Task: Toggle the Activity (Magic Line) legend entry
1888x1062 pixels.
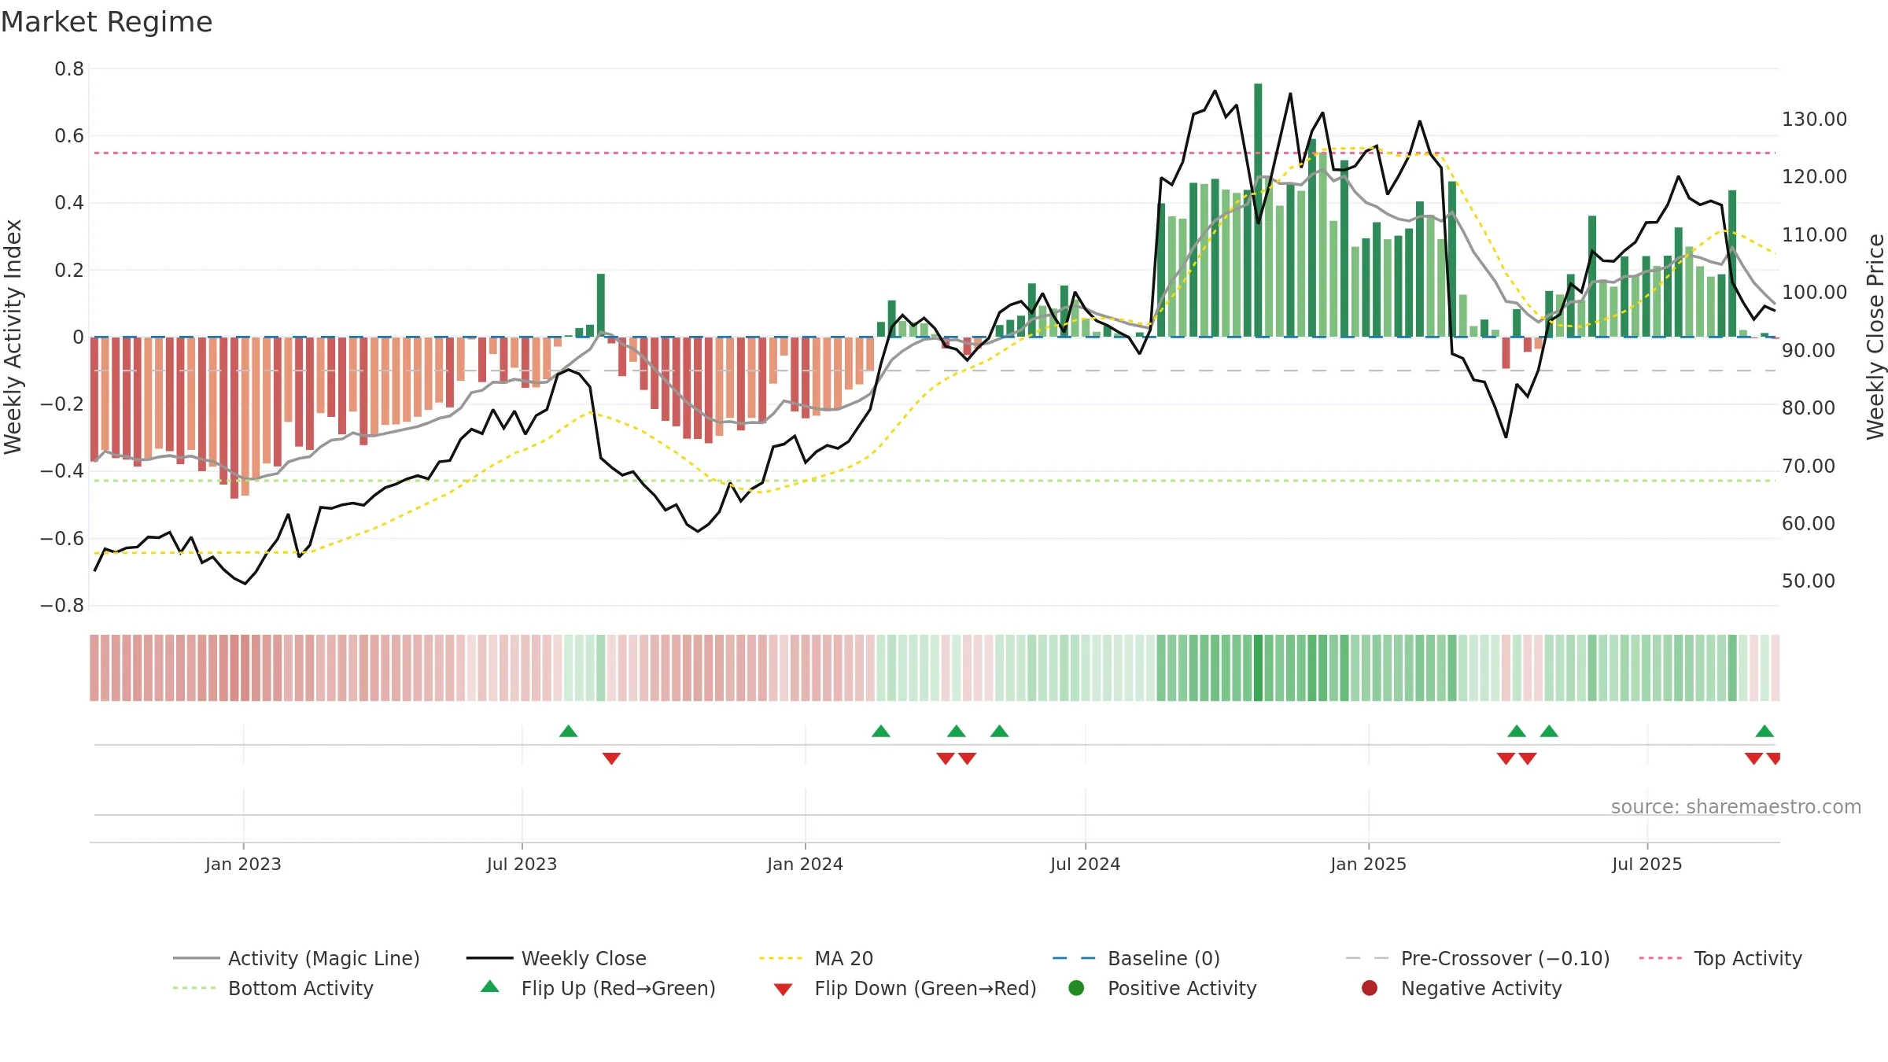Action: [297, 958]
